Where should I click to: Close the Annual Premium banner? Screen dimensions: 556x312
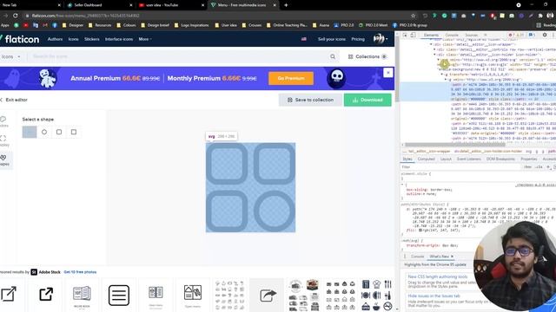click(x=388, y=73)
